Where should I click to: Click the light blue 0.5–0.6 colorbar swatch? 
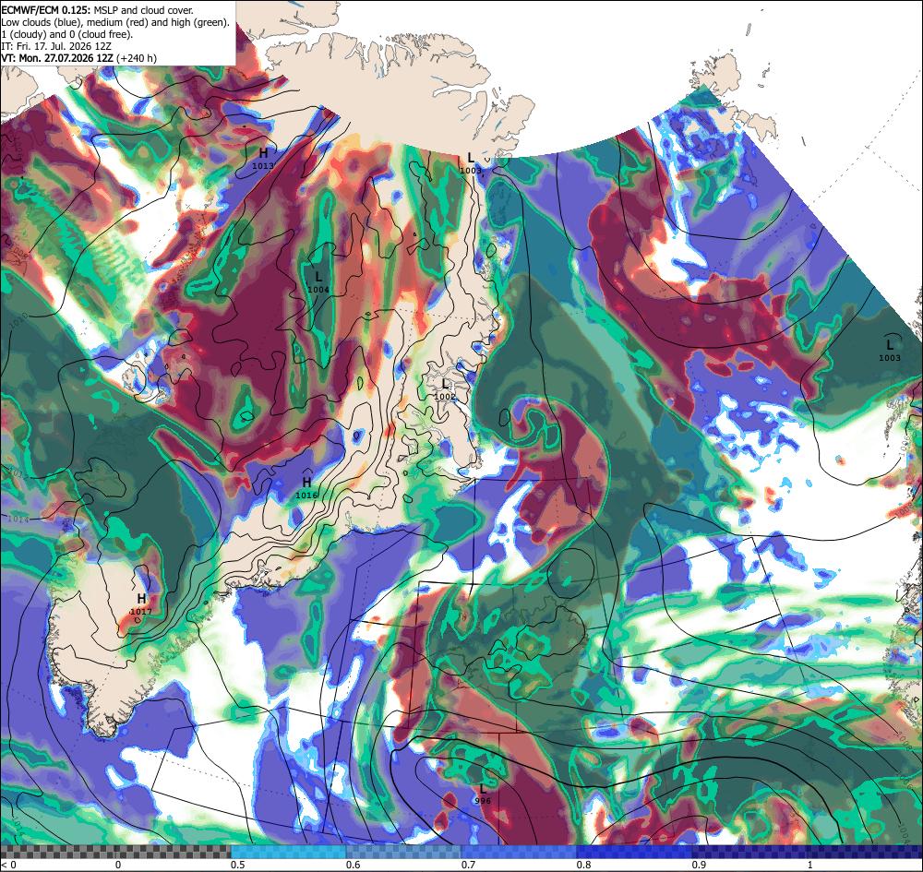[288, 852]
